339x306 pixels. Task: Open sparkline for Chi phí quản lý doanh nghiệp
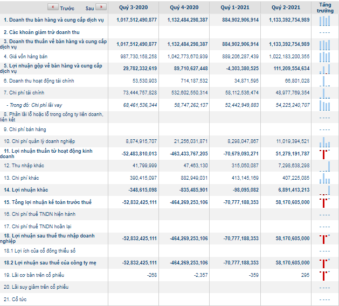click(x=324, y=141)
